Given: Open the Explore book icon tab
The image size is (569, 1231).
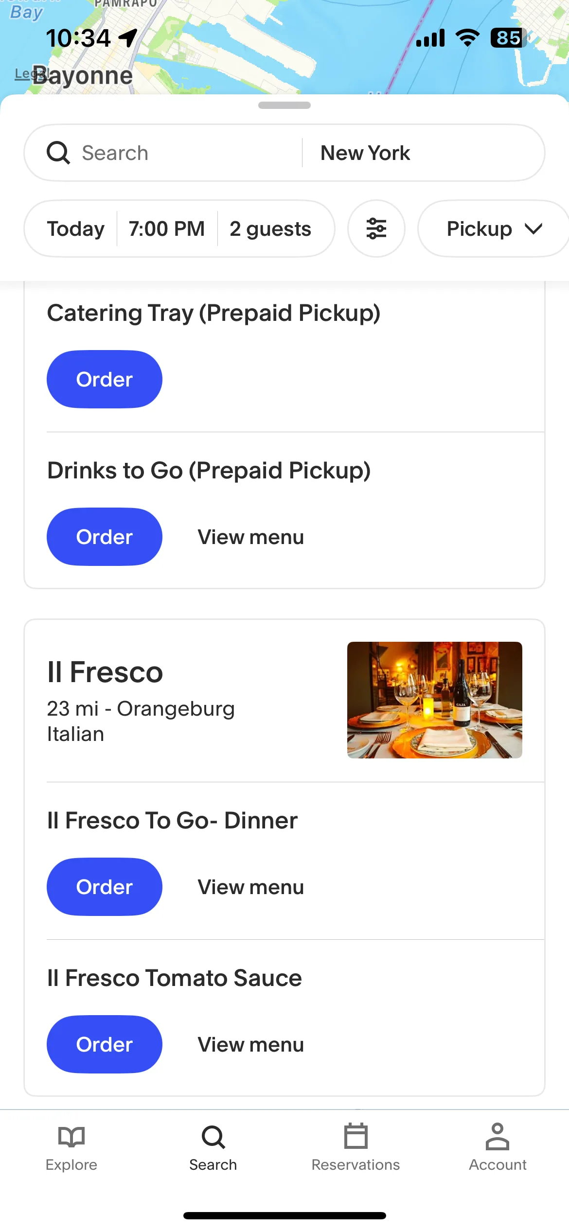Looking at the screenshot, I should pyautogui.click(x=71, y=1147).
